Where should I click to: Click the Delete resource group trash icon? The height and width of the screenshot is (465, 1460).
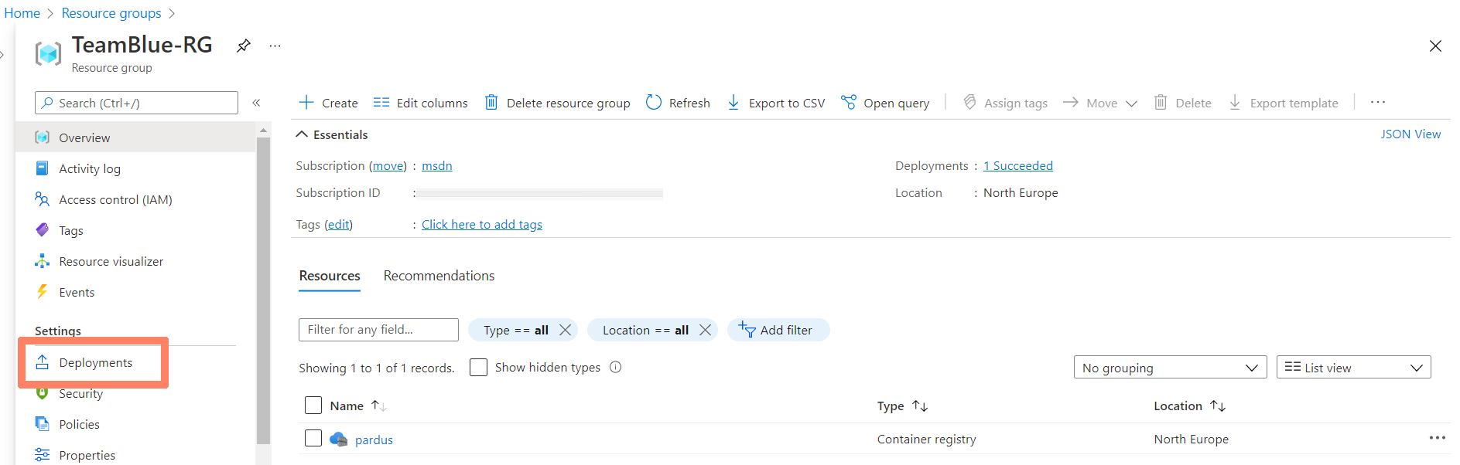[491, 103]
